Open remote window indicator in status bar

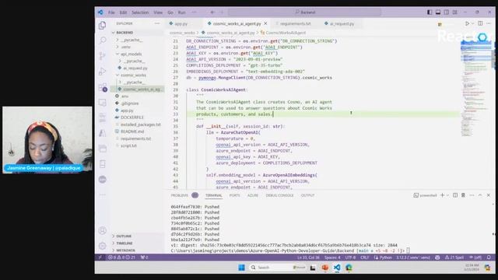[100, 257]
